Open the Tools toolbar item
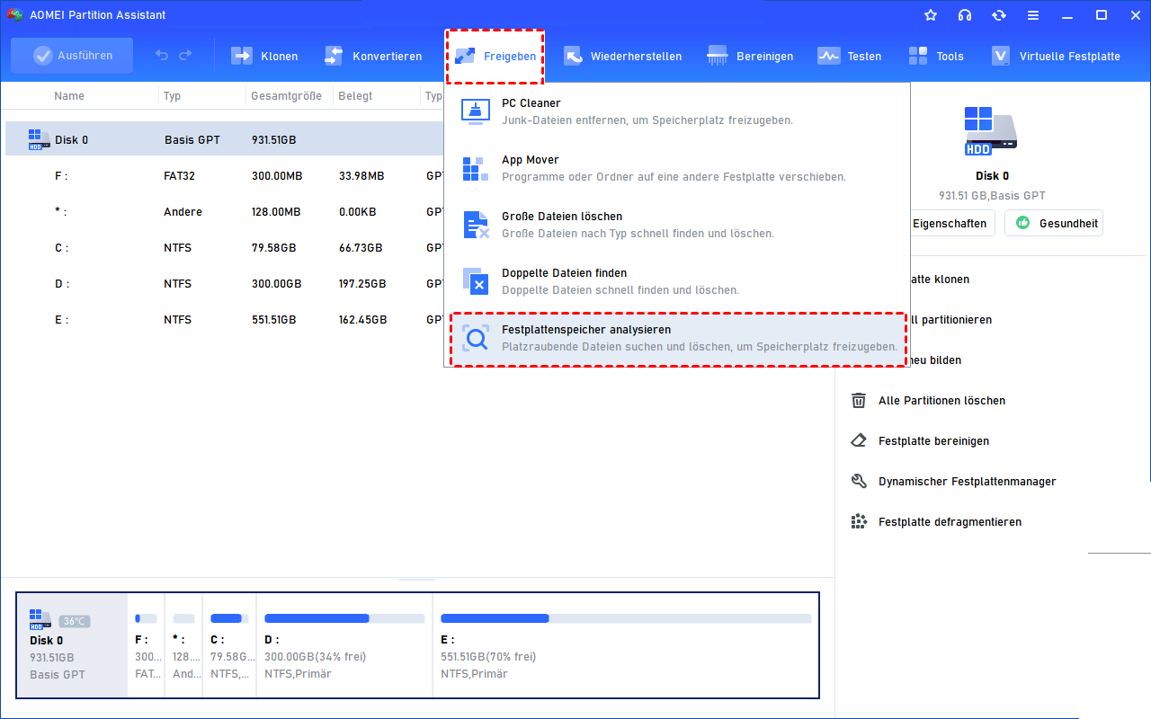 (936, 56)
